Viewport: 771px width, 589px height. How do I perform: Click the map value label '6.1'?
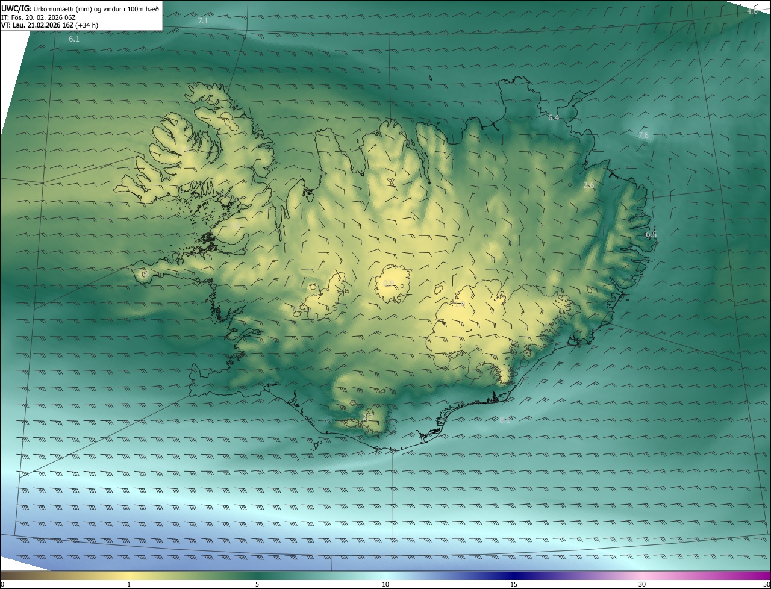click(74, 39)
